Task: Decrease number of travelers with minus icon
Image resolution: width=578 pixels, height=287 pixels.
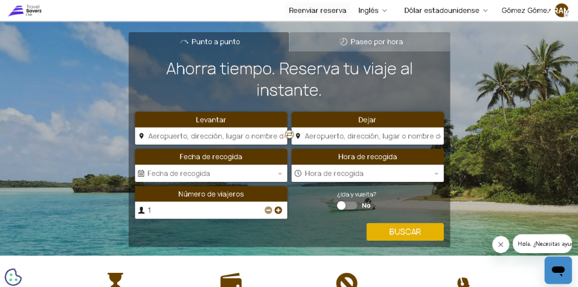Action: tap(268, 210)
